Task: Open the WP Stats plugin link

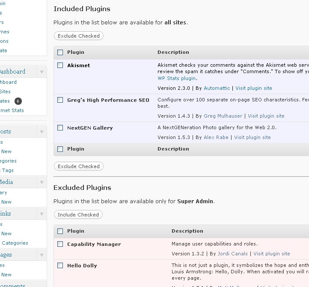Action: tap(177, 78)
